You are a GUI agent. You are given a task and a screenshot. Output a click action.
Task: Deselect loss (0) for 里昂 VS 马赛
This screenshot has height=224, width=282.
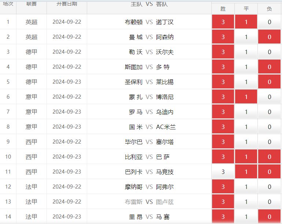pos(269,216)
